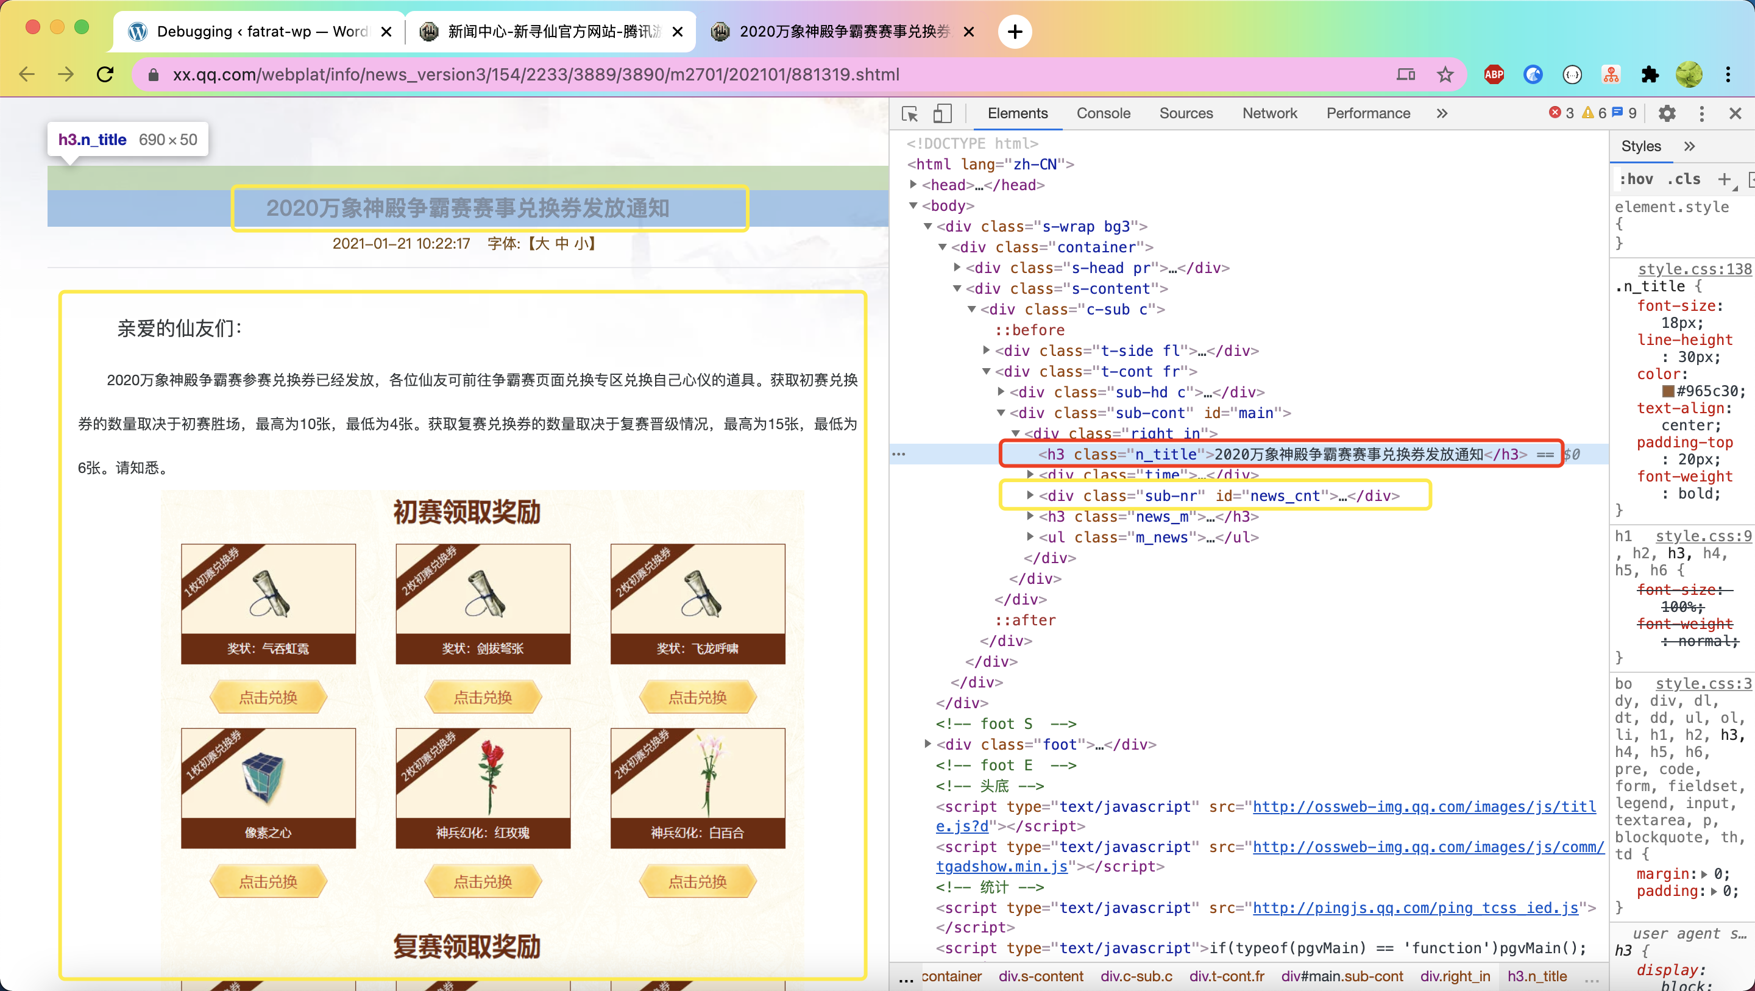
Task: Click the browser back arrow
Action: [26, 74]
